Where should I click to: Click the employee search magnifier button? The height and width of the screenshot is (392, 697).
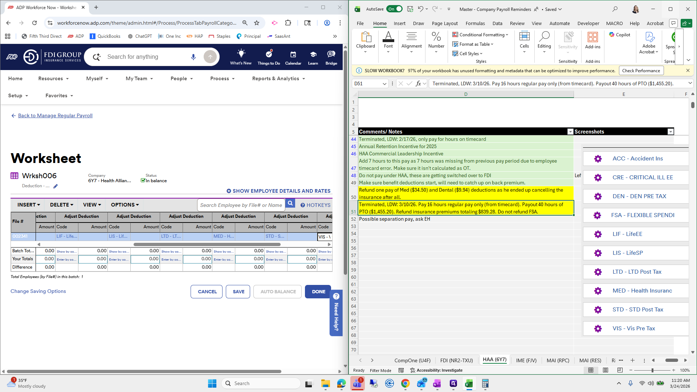[x=290, y=204]
